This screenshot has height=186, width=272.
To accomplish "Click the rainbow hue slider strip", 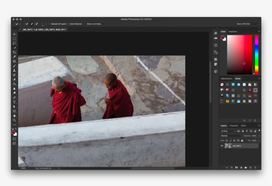I will (256, 54).
